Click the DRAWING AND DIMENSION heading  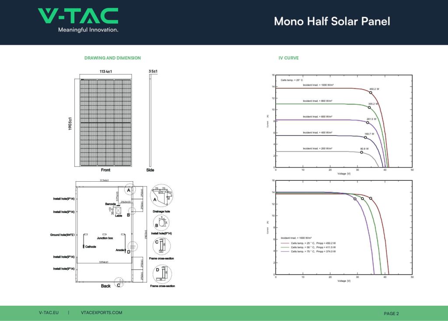(x=112, y=58)
